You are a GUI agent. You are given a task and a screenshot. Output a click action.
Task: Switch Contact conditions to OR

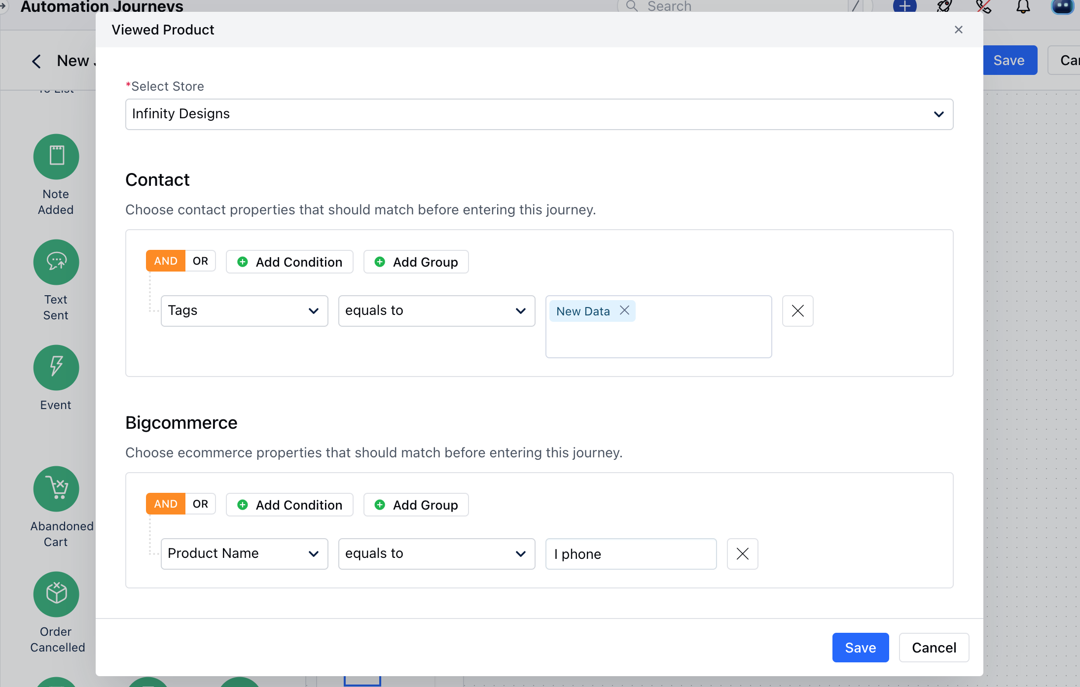click(x=200, y=261)
